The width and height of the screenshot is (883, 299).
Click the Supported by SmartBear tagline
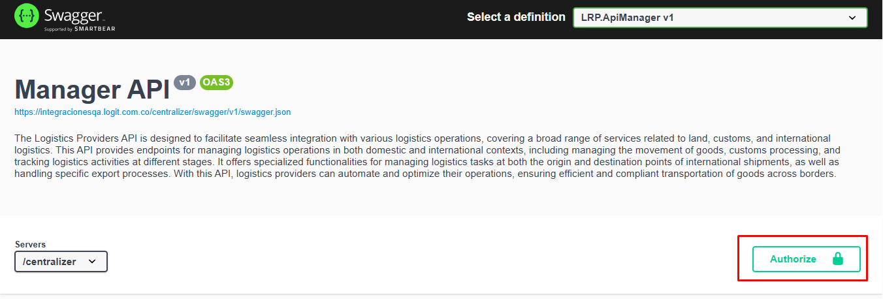coord(80,29)
